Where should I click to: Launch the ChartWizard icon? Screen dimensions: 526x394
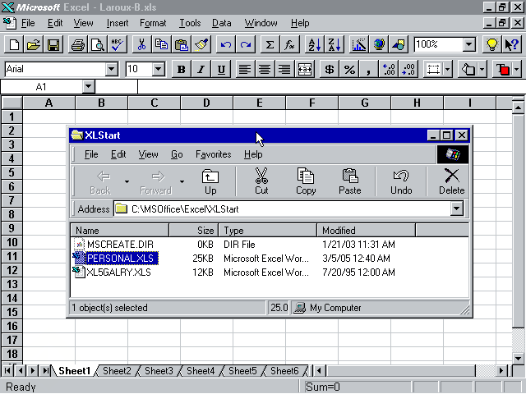[x=359, y=44]
